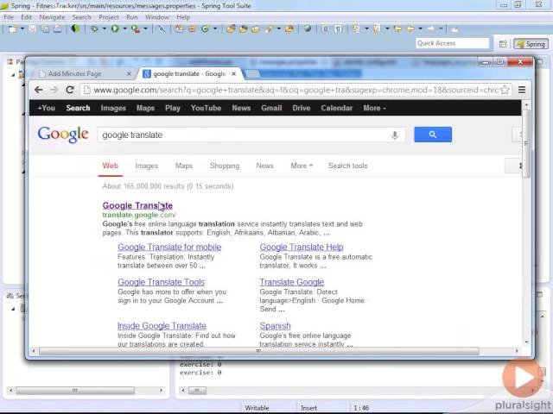This screenshot has height=414, width=553.
Task: Open the Run dropdown arrow in the toolbar
Action: [x=124, y=28]
